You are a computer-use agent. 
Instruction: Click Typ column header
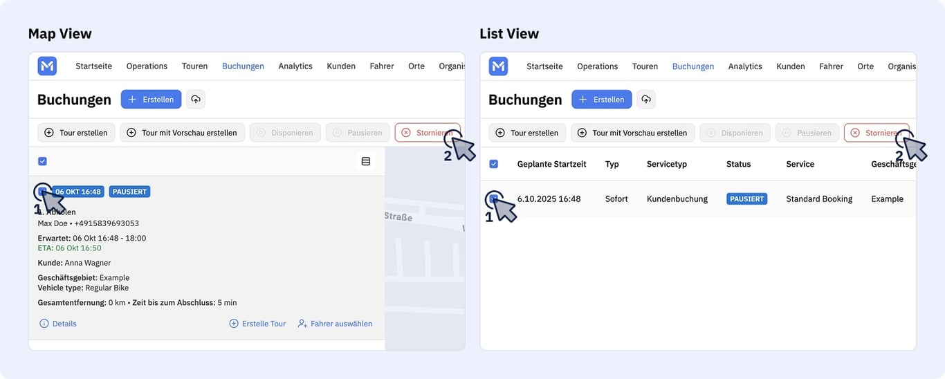612,164
